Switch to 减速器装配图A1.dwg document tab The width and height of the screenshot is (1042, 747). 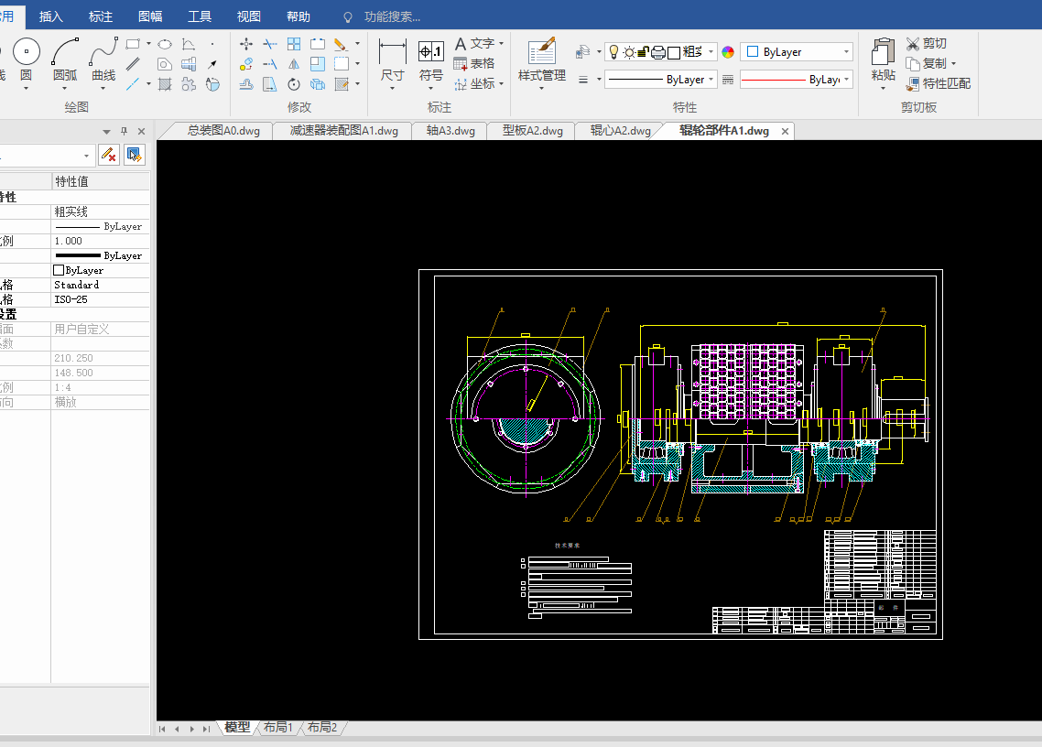tap(343, 131)
